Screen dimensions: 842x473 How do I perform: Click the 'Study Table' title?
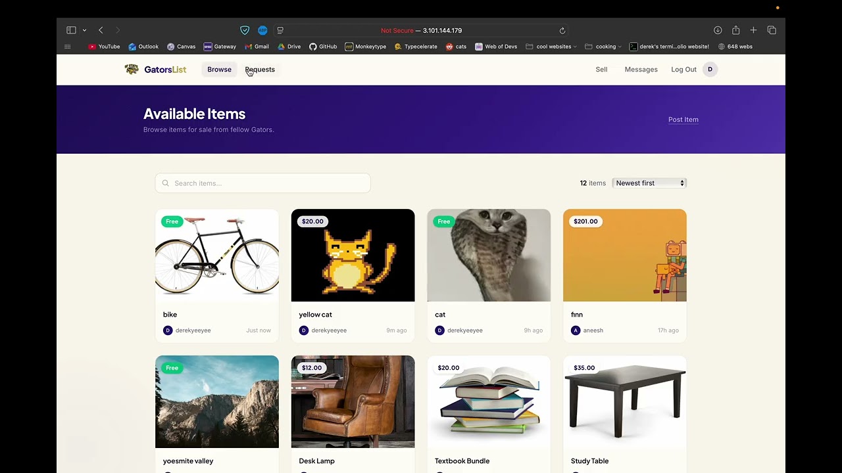[x=589, y=461]
